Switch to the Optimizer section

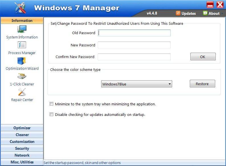tap(22, 128)
